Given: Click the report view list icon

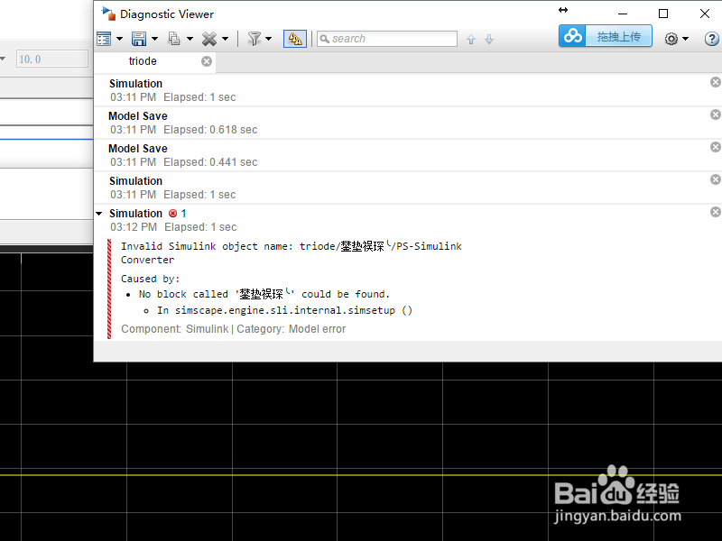Looking at the screenshot, I should [x=104, y=39].
